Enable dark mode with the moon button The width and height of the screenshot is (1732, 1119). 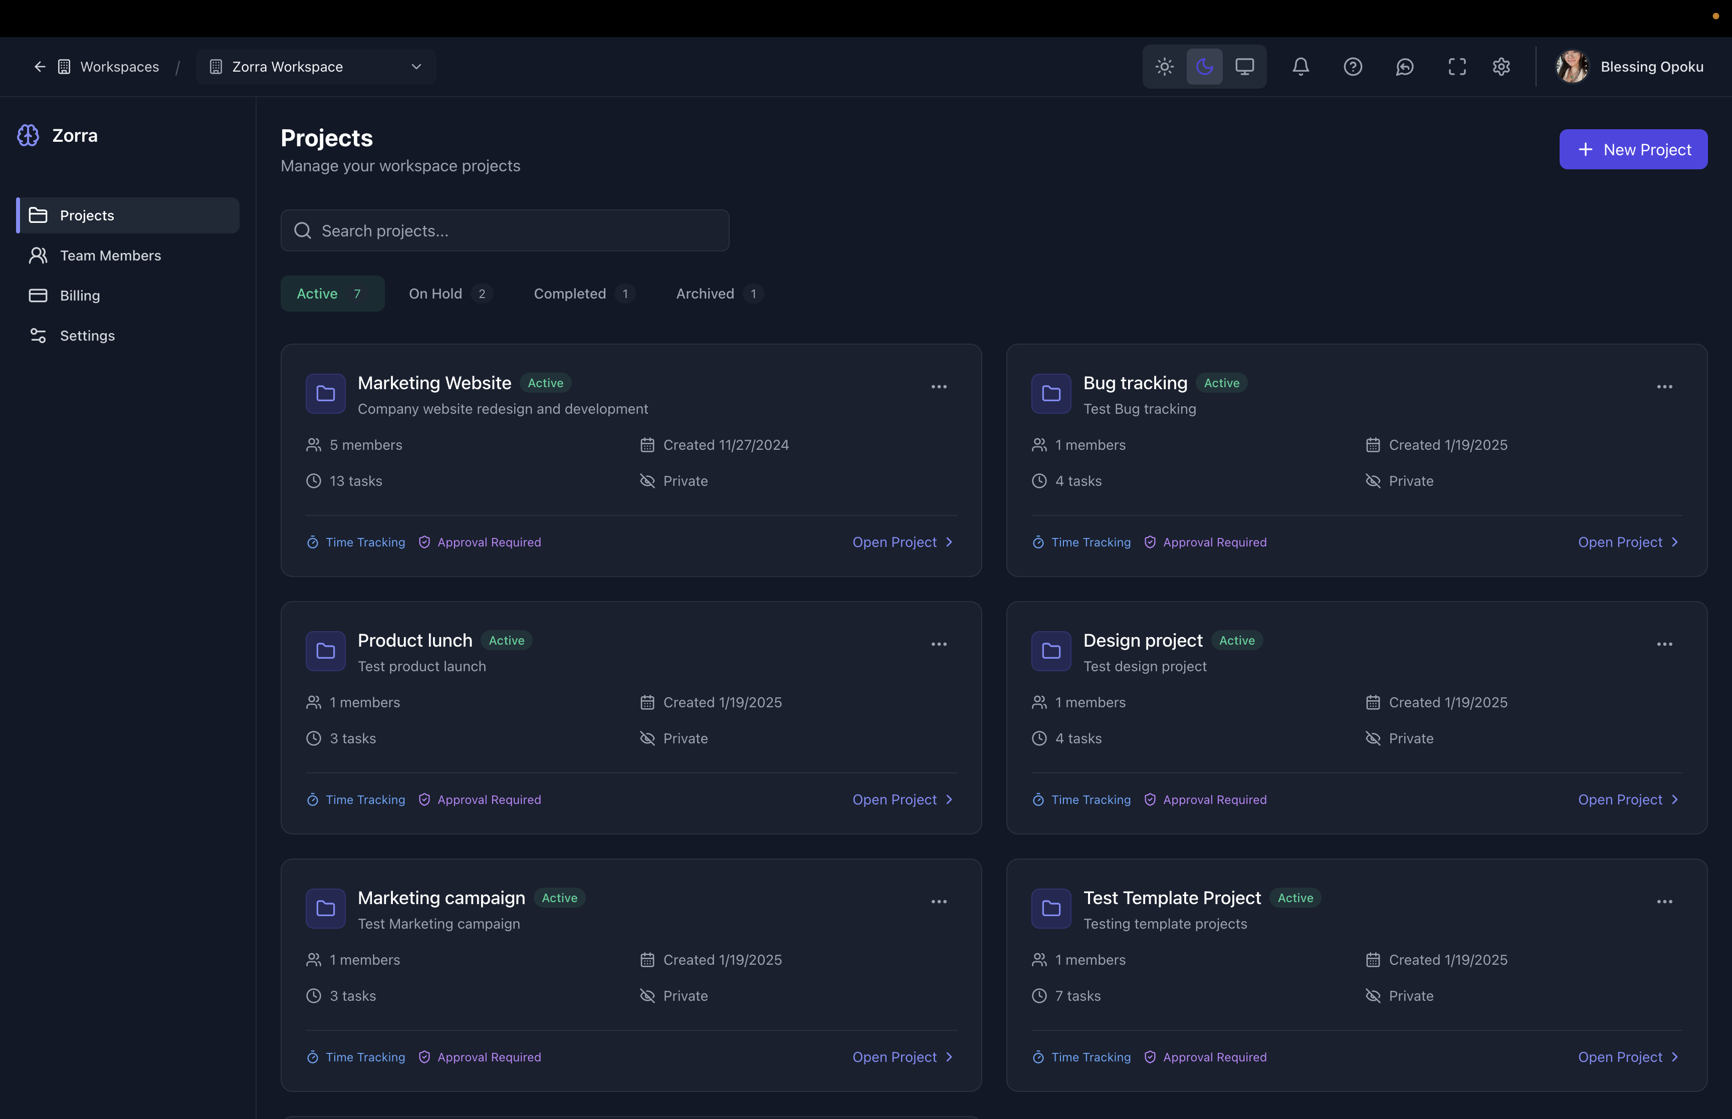tap(1204, 67)
